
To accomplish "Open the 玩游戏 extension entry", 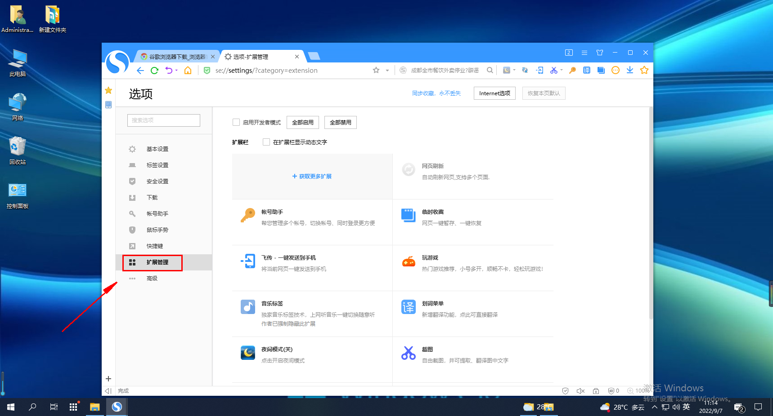I will point(473,268).
